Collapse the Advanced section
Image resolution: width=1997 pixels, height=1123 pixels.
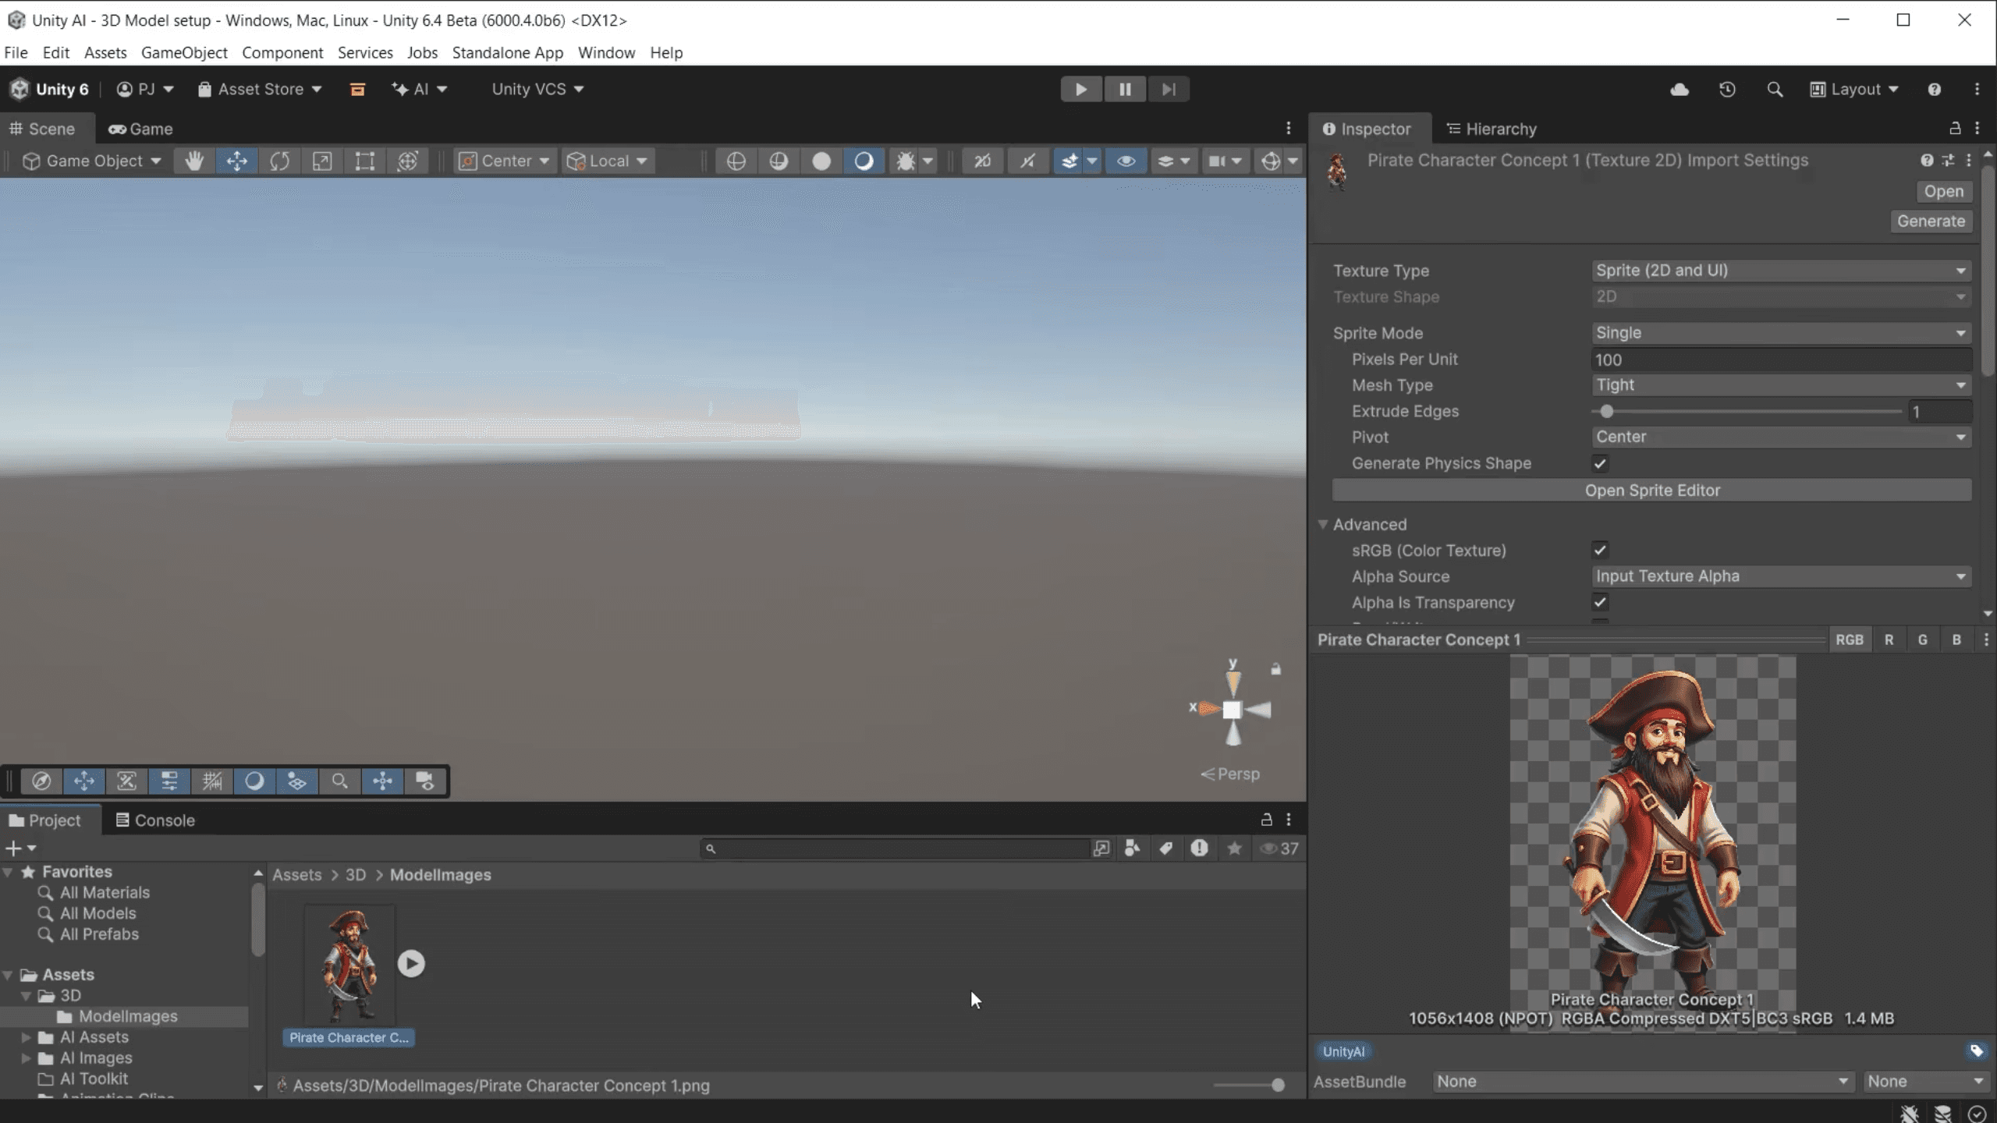[1323, 525]
